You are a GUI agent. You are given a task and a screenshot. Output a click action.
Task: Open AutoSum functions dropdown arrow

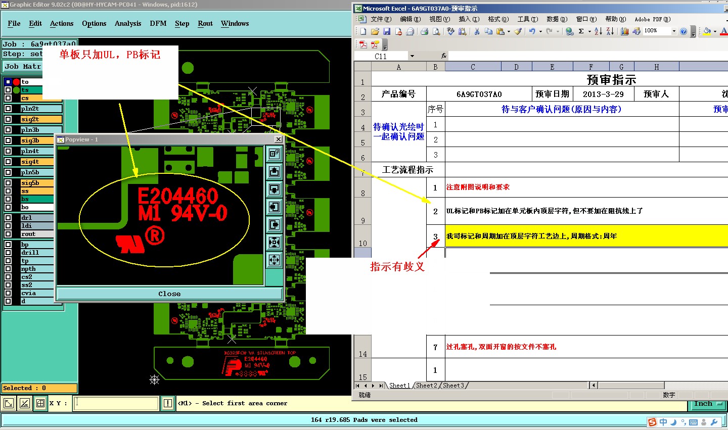coord(589,31)
